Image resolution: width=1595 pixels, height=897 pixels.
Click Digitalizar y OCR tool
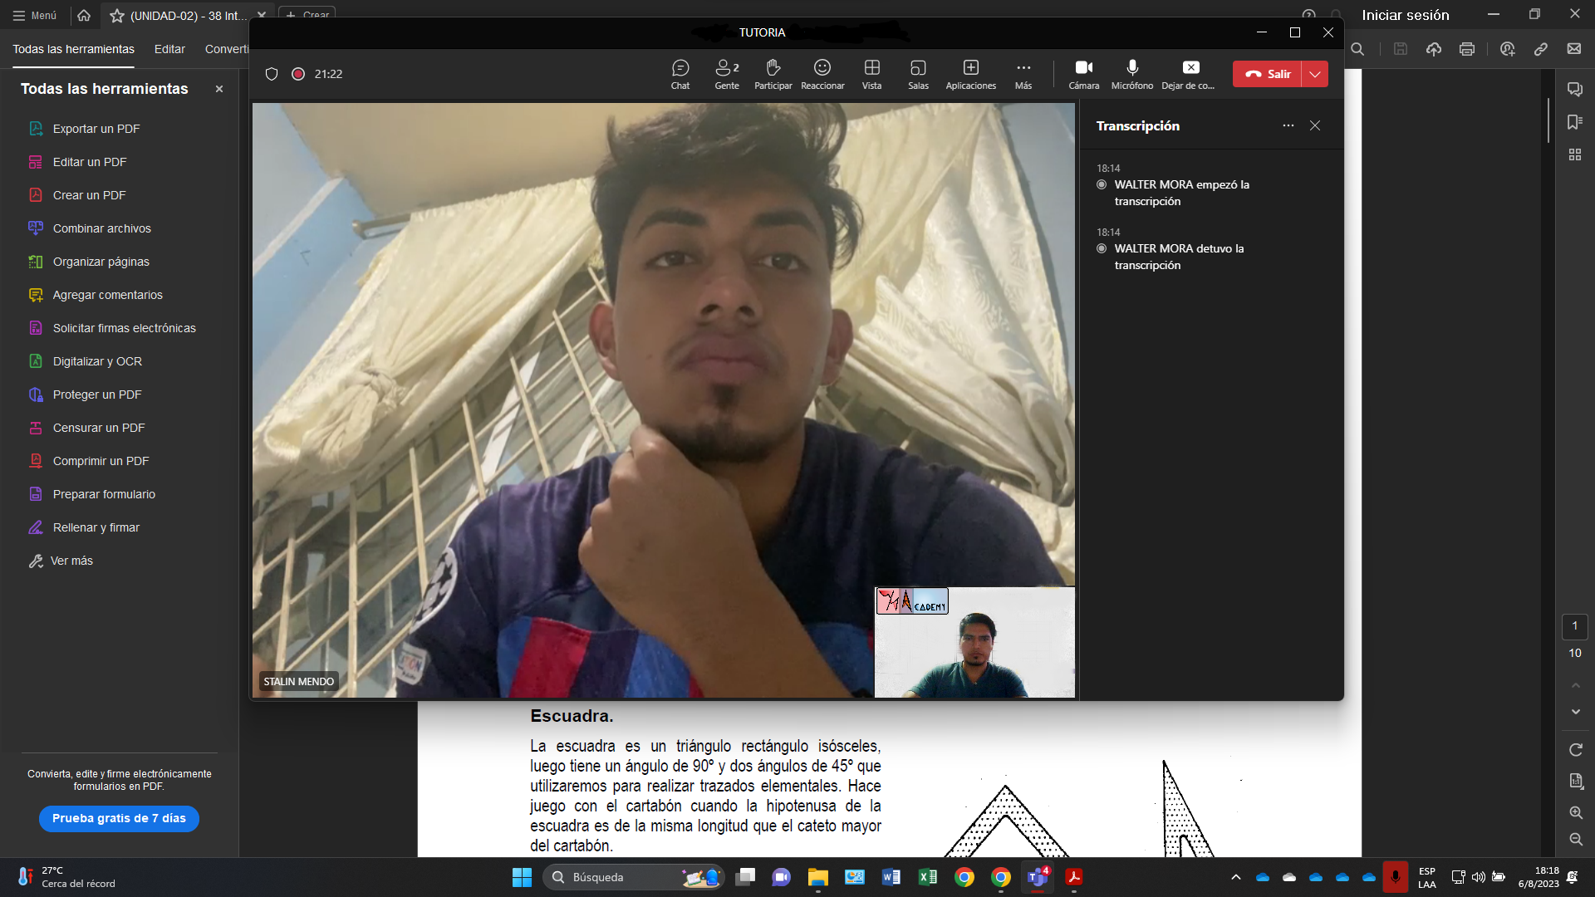pyautogui.click(x=97, y=361)
